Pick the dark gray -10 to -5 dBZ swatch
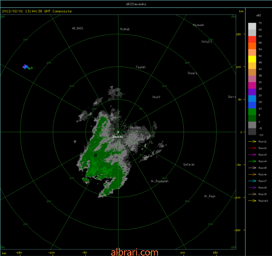This screenshot has width=272, height=256. (x=252, y=132)
